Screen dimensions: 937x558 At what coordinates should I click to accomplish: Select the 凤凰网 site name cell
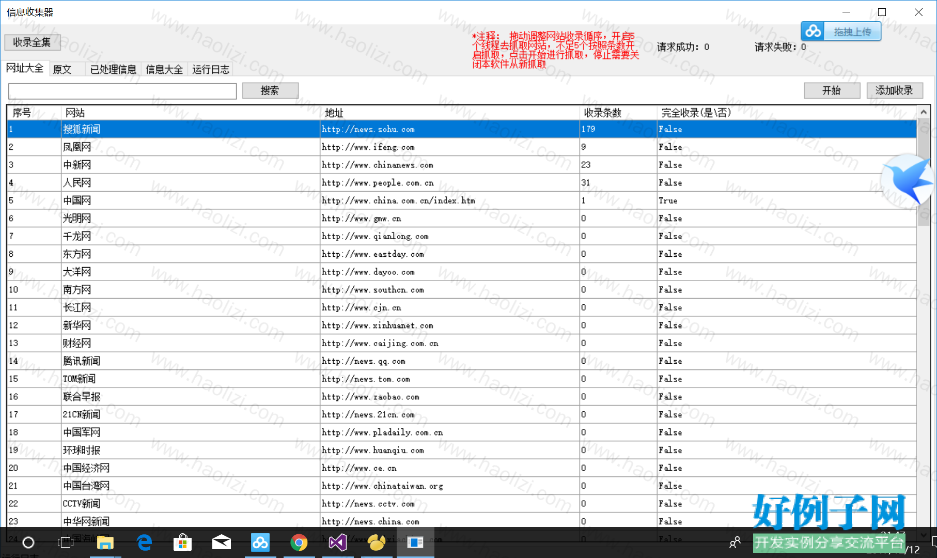pos(191,147)
